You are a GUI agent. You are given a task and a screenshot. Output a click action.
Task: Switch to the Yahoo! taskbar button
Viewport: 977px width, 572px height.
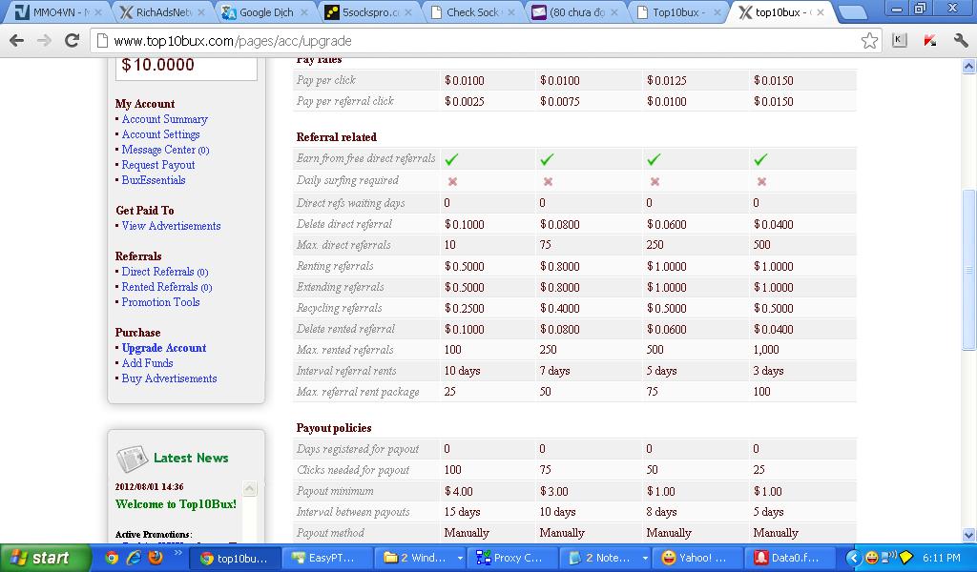pos(699,559)
